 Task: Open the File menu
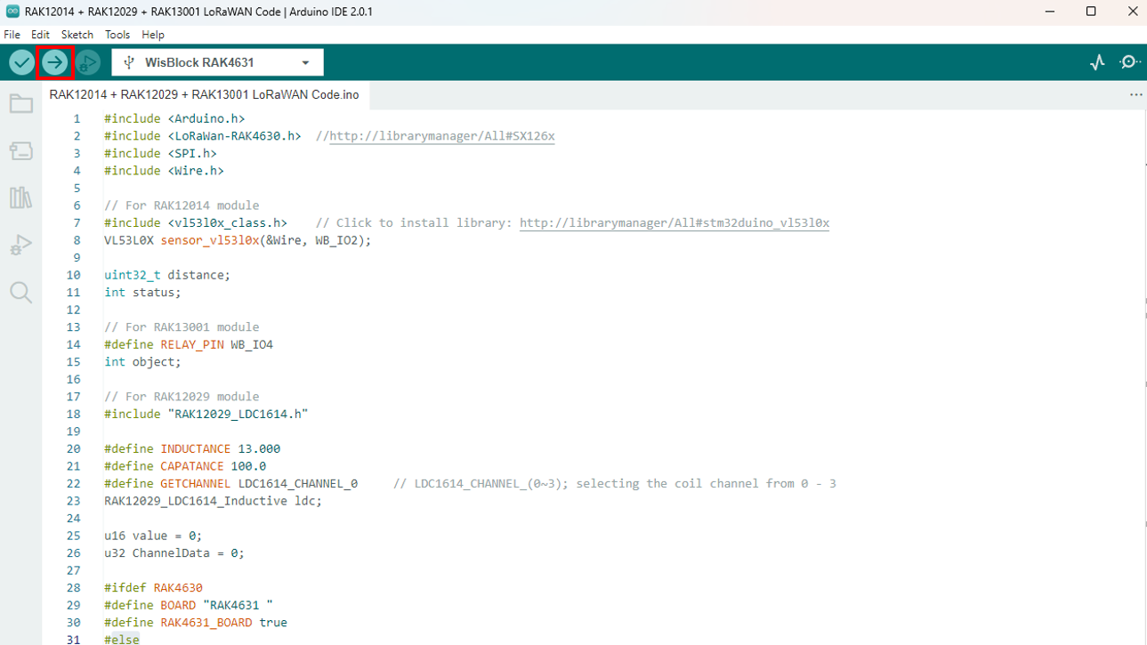[12, 35]
